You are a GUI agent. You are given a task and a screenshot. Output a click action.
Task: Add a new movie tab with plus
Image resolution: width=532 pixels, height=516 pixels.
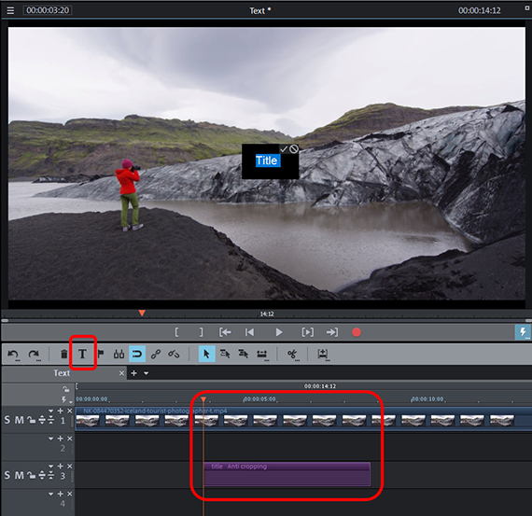tap(134, 373)
